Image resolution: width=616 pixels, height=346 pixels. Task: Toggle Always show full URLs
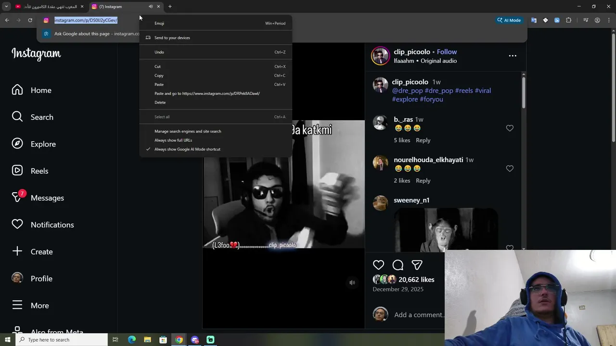point(216,140)
